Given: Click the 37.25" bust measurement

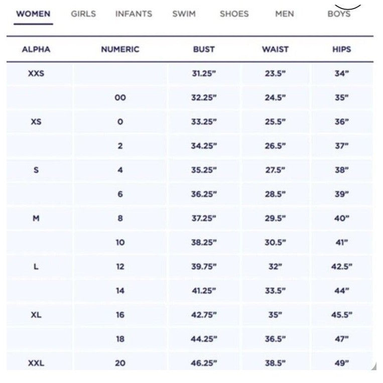Looking at the screenshot, I should pos(204,218).
